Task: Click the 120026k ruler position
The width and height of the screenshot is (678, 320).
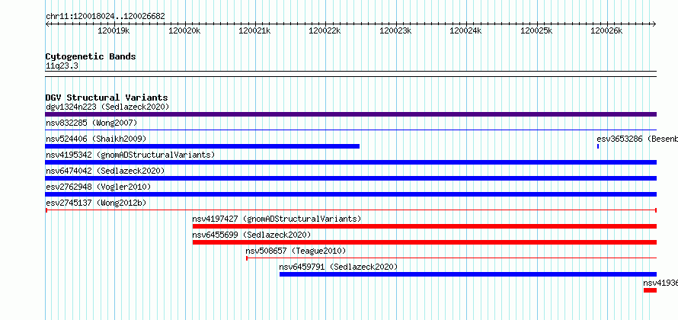Action: coord(606,30)
